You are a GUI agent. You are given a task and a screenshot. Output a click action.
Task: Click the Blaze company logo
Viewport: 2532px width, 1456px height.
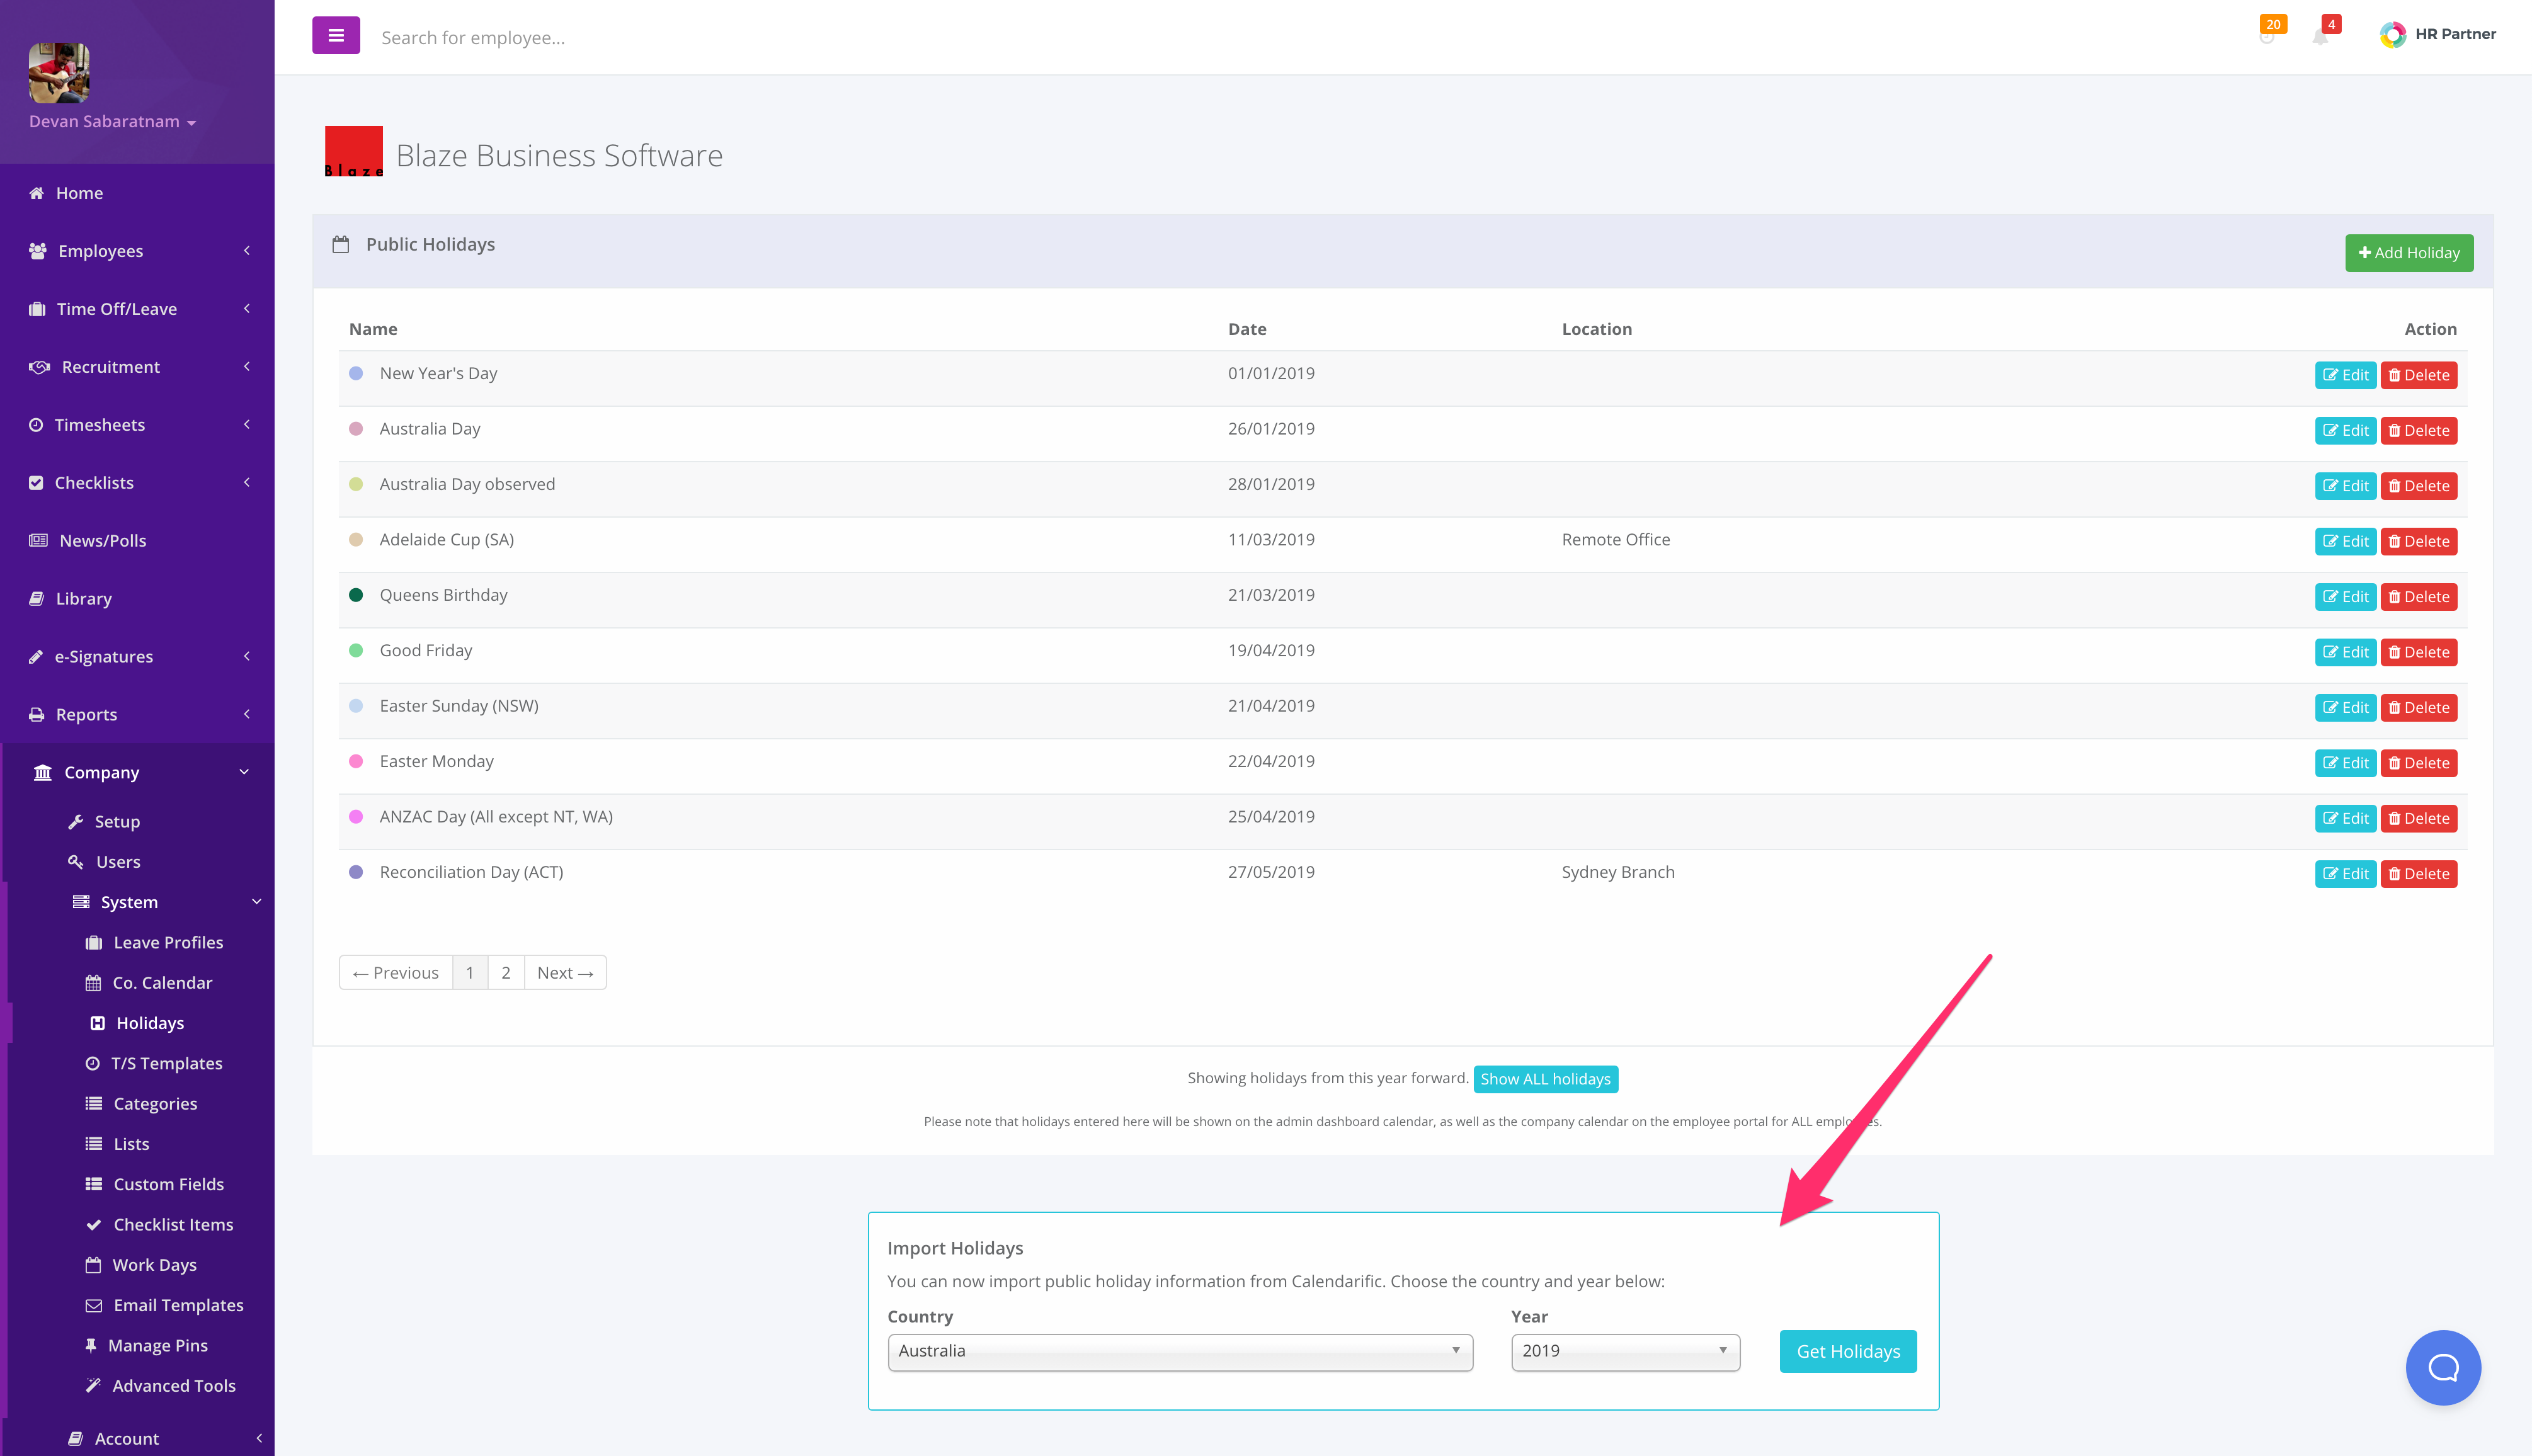coord(354,152)
